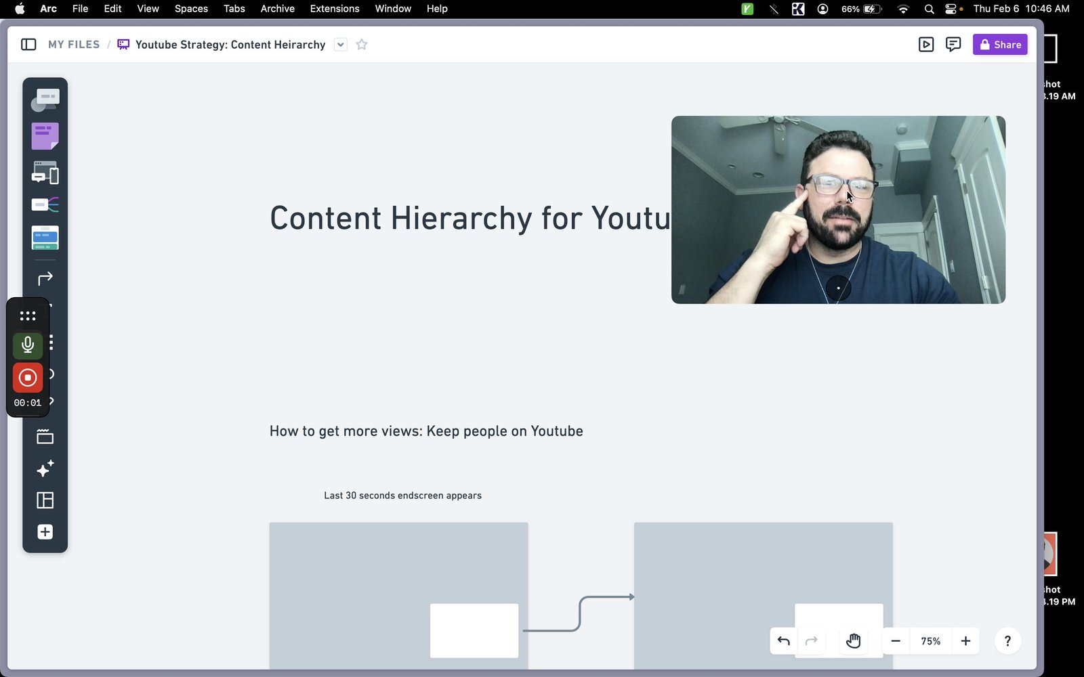Select the purple sticky note tool
Image resolution: width=1084 pixels, height=677 pixels.
click(x=45, y=136)
